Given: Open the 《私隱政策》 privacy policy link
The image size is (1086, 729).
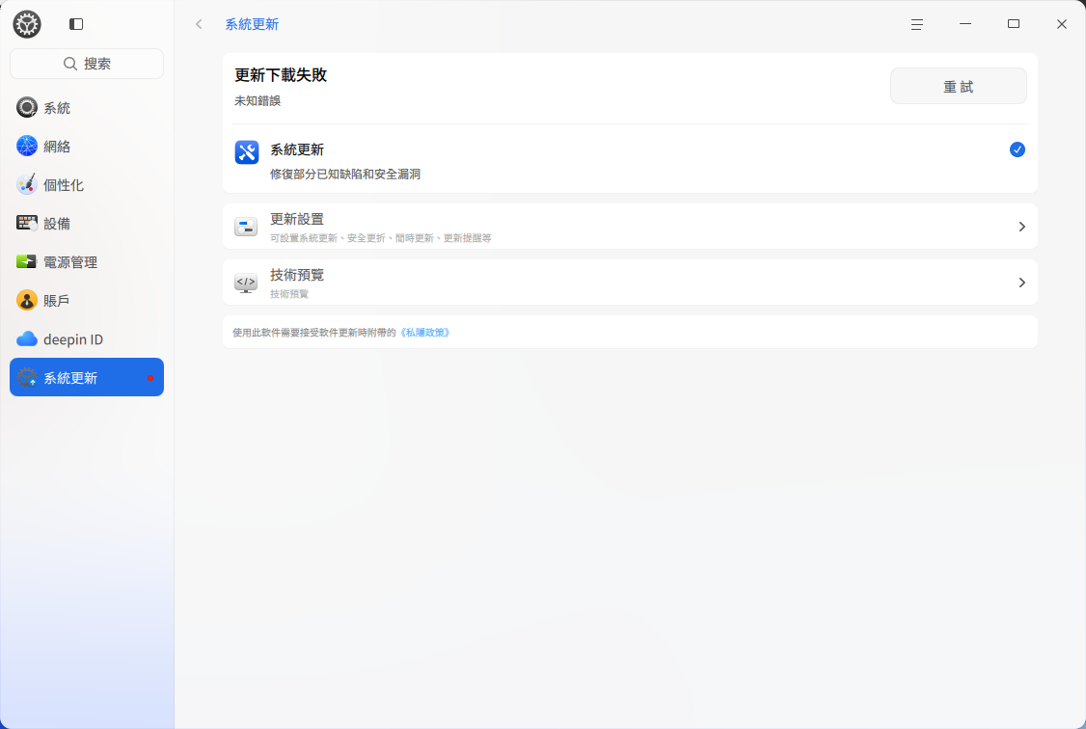Looking at the screenshot, I should [x=425, y=333].
